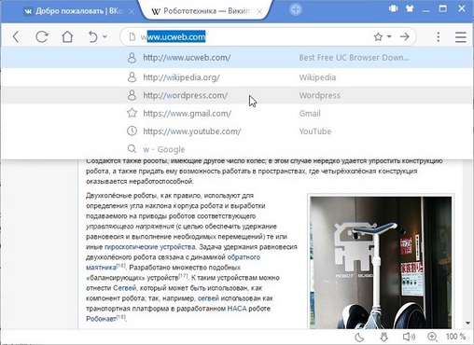Go back with the back arrow
474x345 pixels.
pyautogui.click(x=16, y=37)
